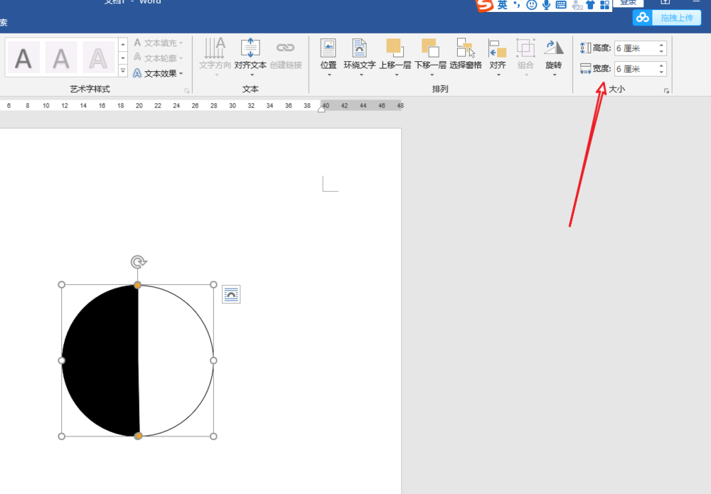Expand the WordArt styles gallery

pos(122,70)
